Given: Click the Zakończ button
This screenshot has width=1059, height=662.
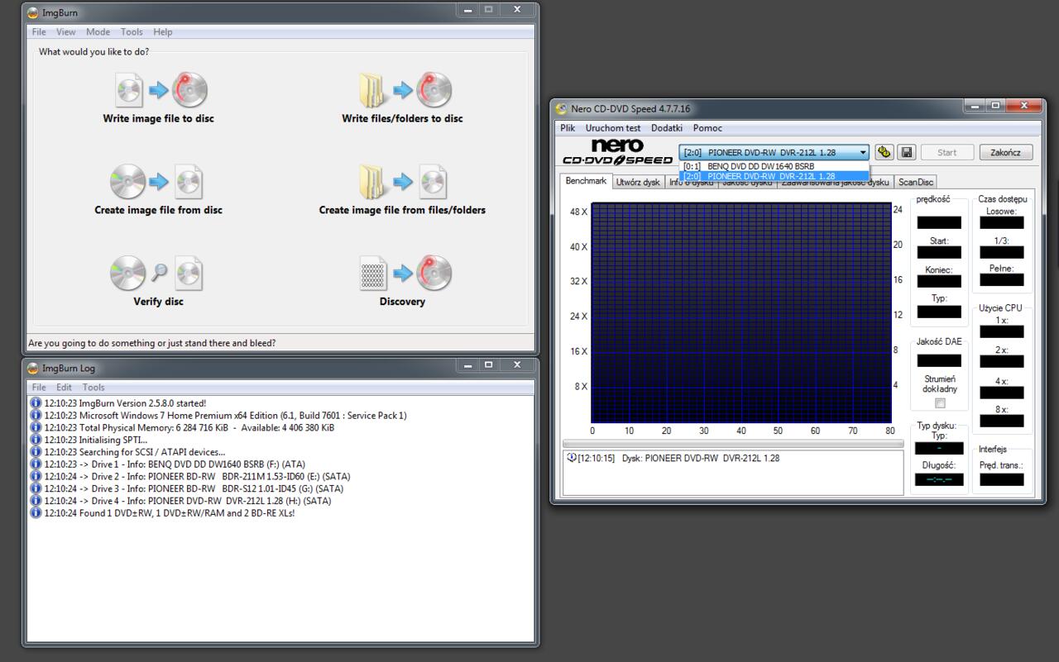Looking at the screenshot, I should click(x=1006, y=152).
